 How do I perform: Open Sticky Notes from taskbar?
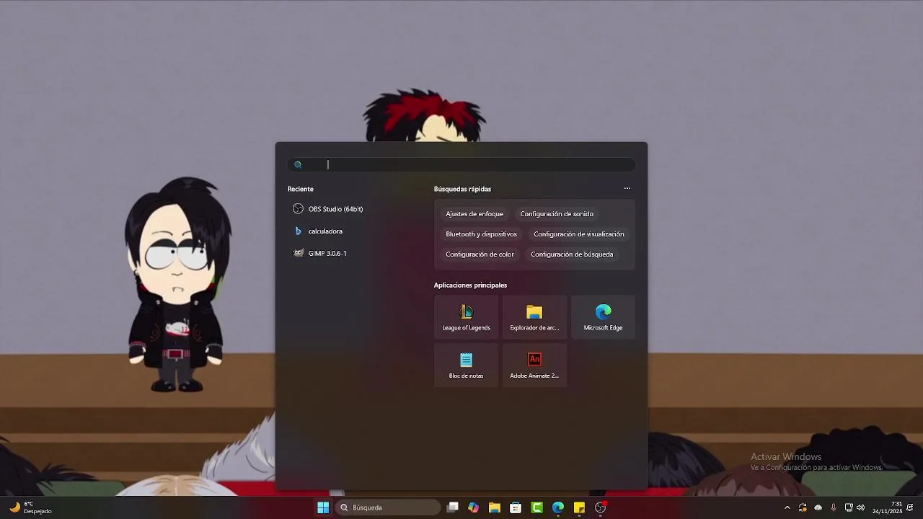(x=579, y=507)
